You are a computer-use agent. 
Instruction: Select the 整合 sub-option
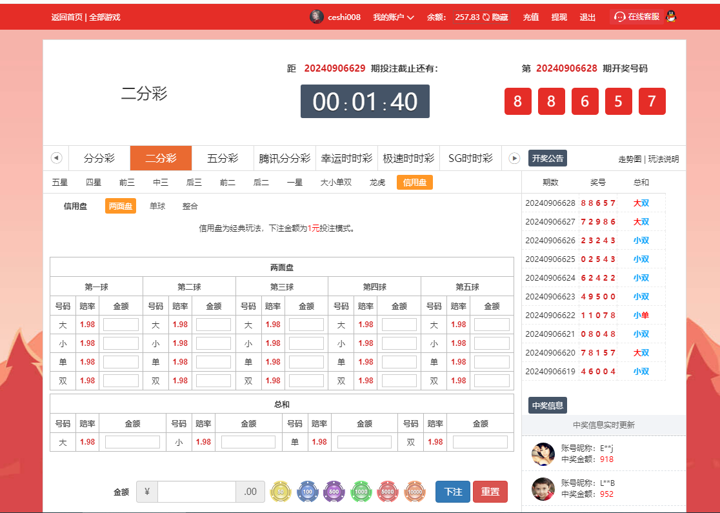click(190, 206)
